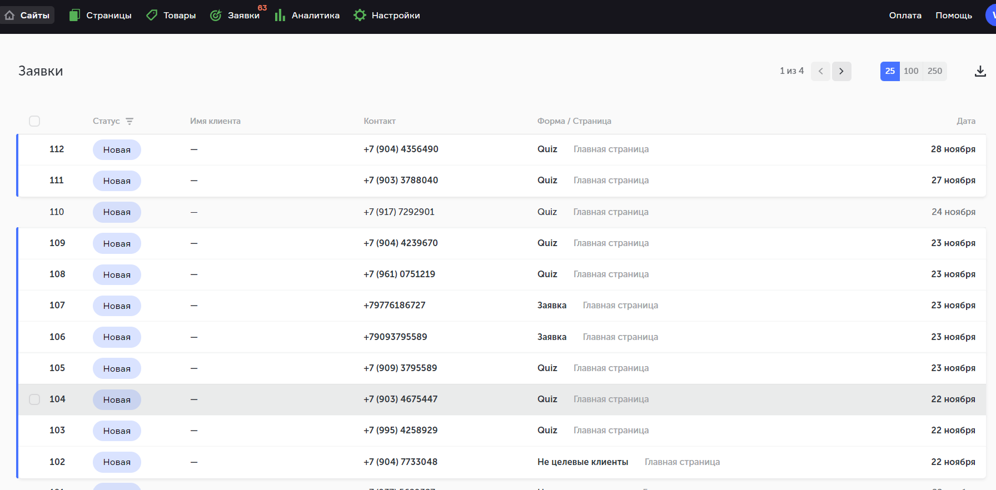The image size is (996, 490).
Task: Click phone number +7 (917) 7292901
Action: [399, 212]
